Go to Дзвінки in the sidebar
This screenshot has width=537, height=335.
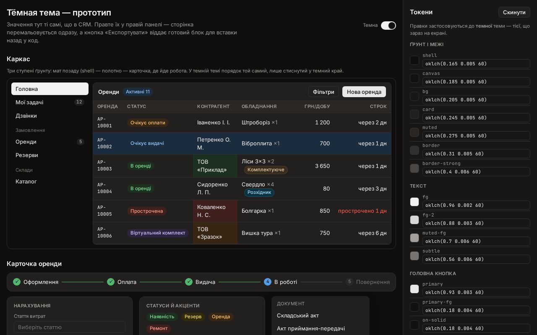(x=50, y=116)
